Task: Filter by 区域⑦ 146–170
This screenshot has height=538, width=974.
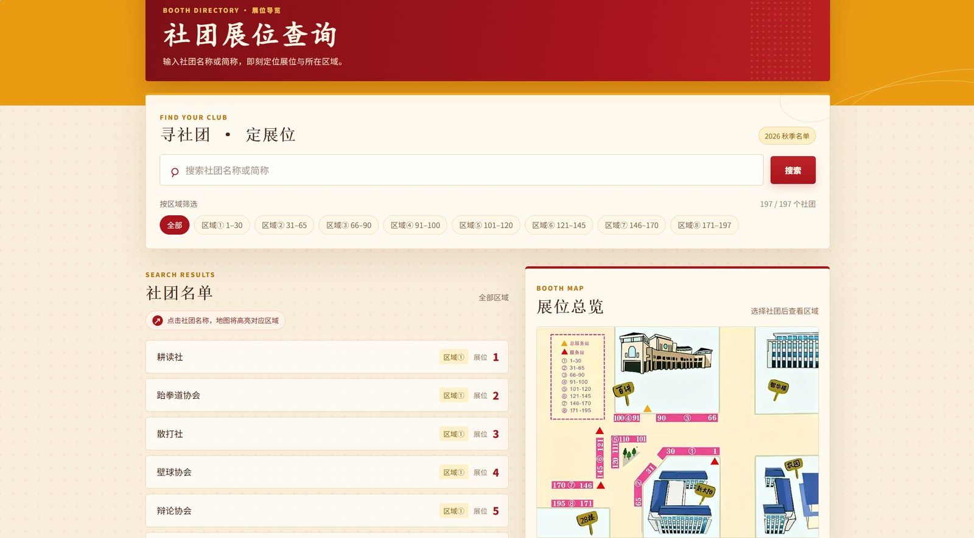Action: (632, 225)
